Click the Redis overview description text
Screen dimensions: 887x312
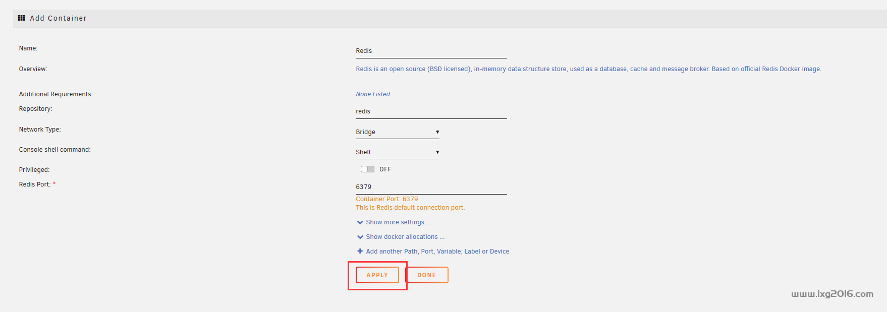588,69
